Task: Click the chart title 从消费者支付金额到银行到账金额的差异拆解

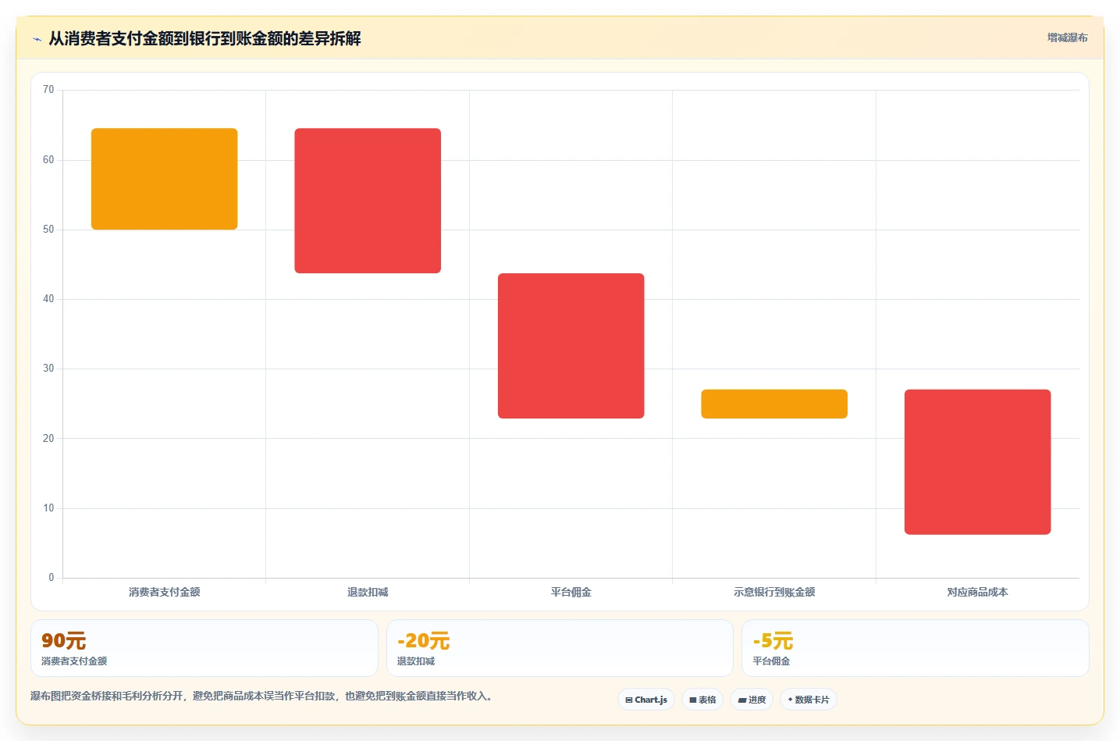Action: coord(204,38)
